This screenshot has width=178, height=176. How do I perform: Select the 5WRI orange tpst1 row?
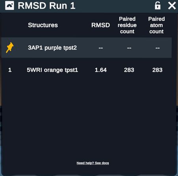tap(86, 70)
